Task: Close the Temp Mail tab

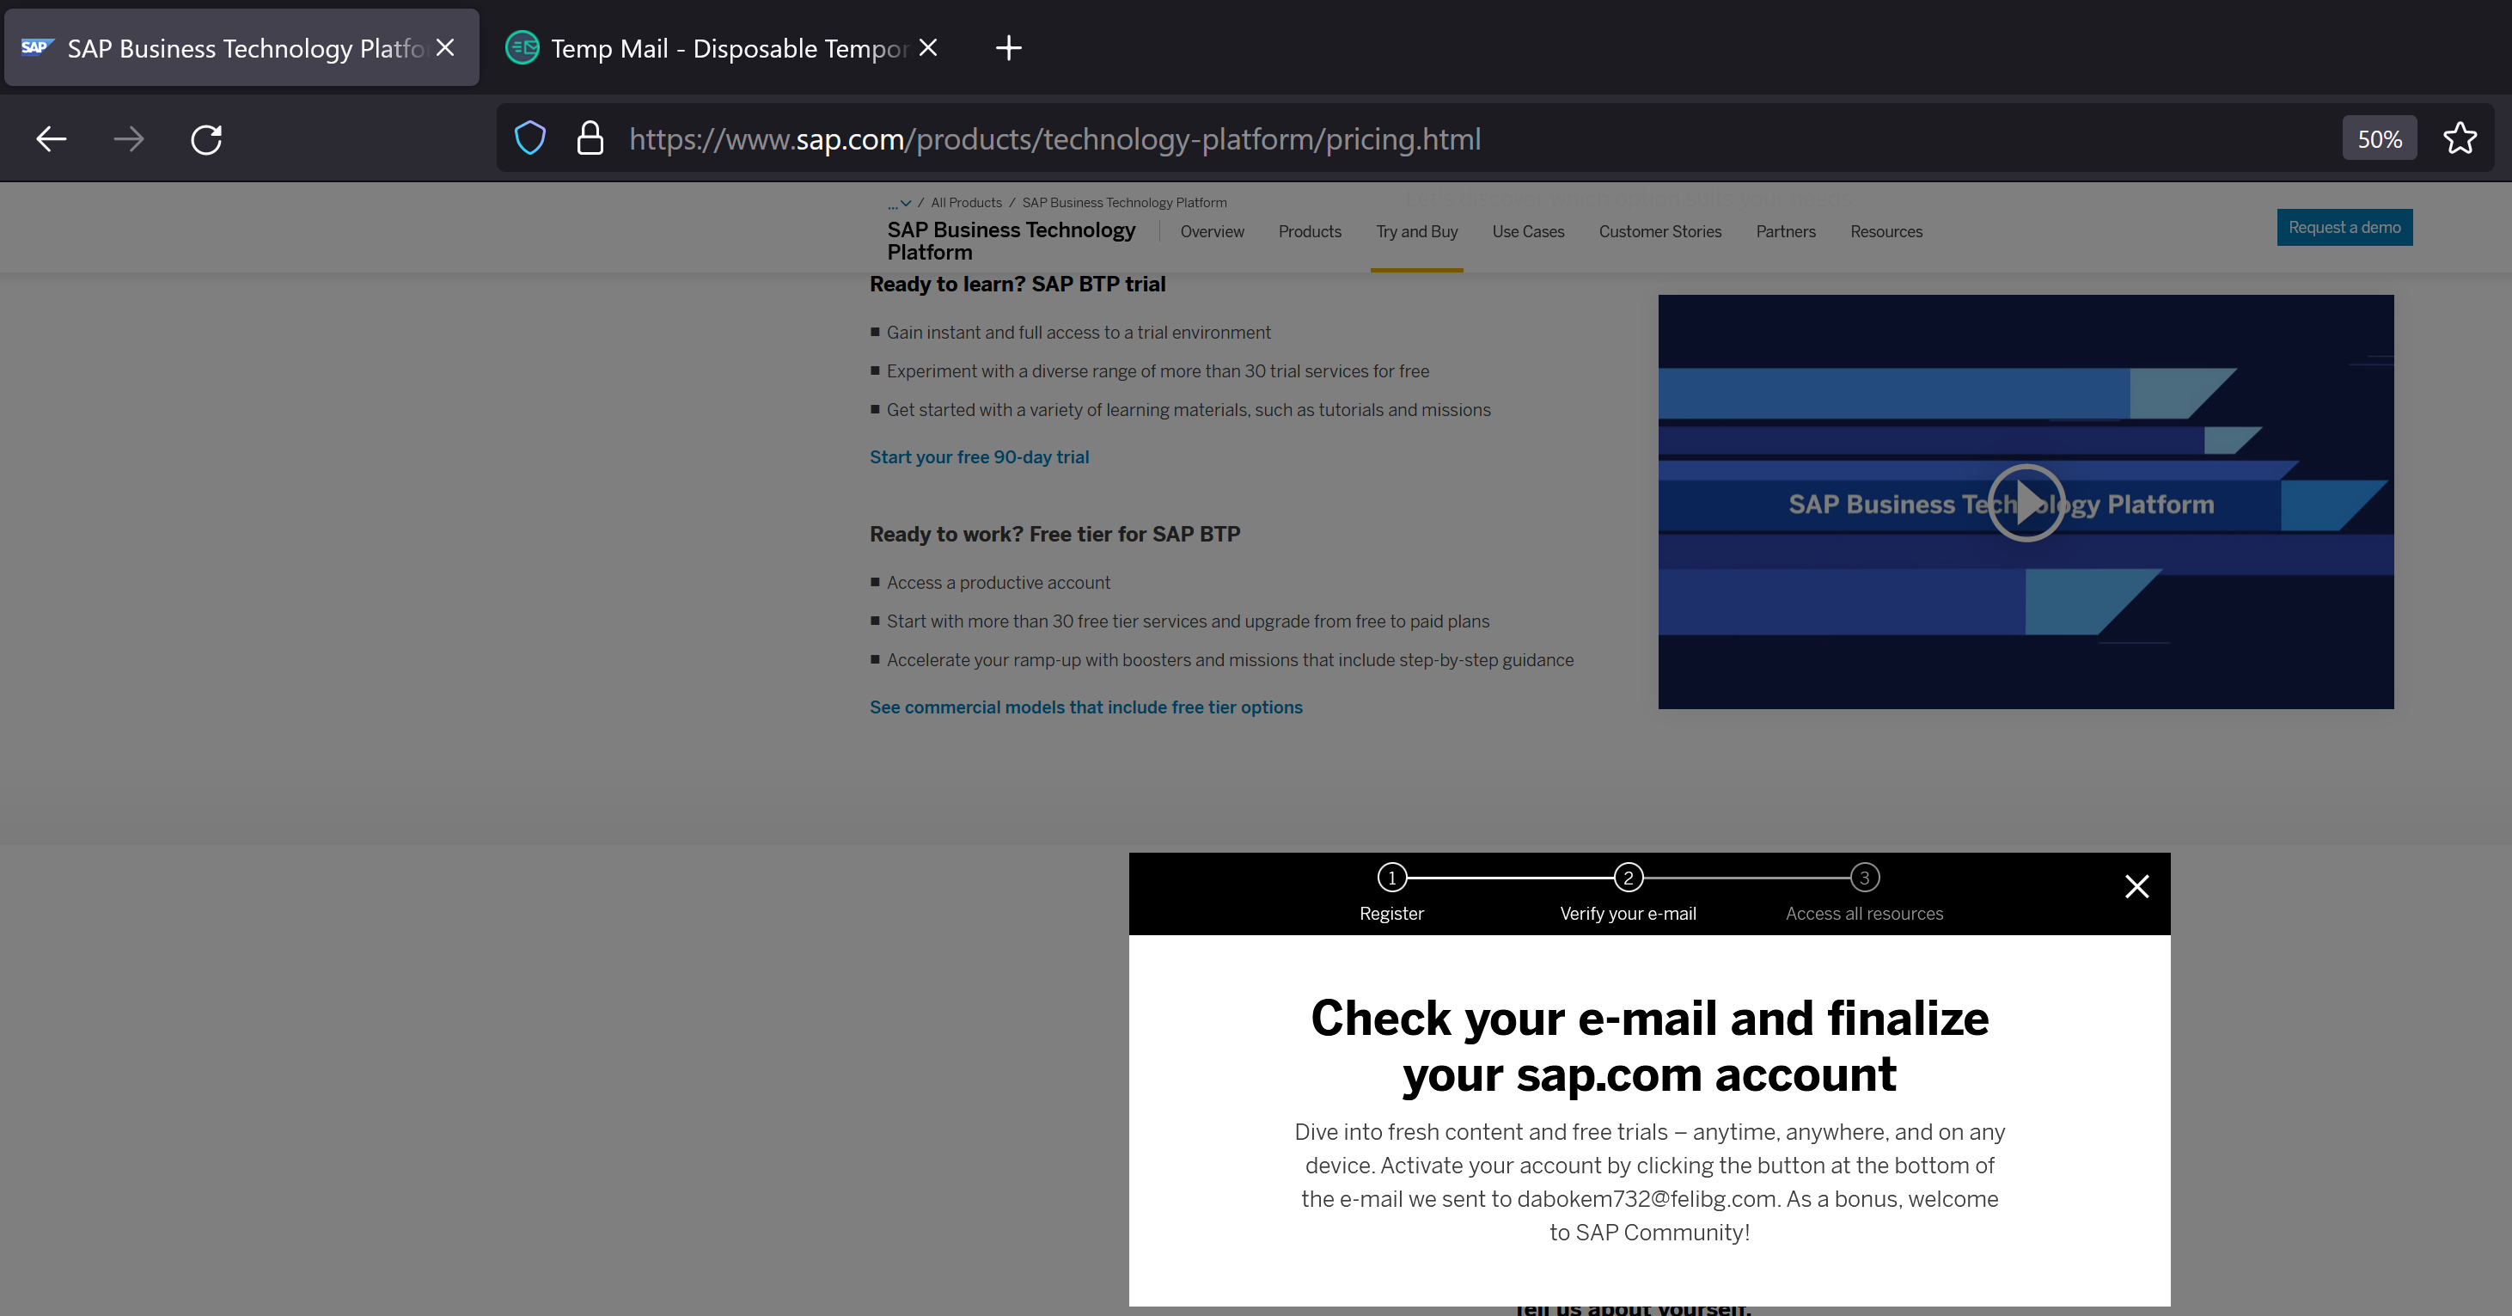Action: (x=928, y=48)
